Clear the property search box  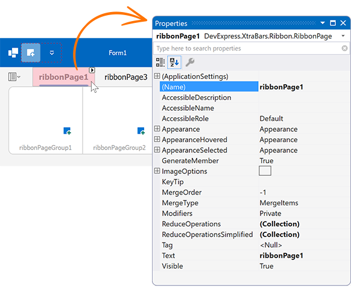click(x=344, y=48)
